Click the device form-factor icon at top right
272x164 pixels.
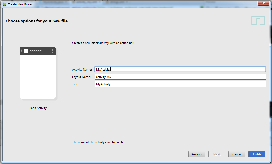point(258,21)
